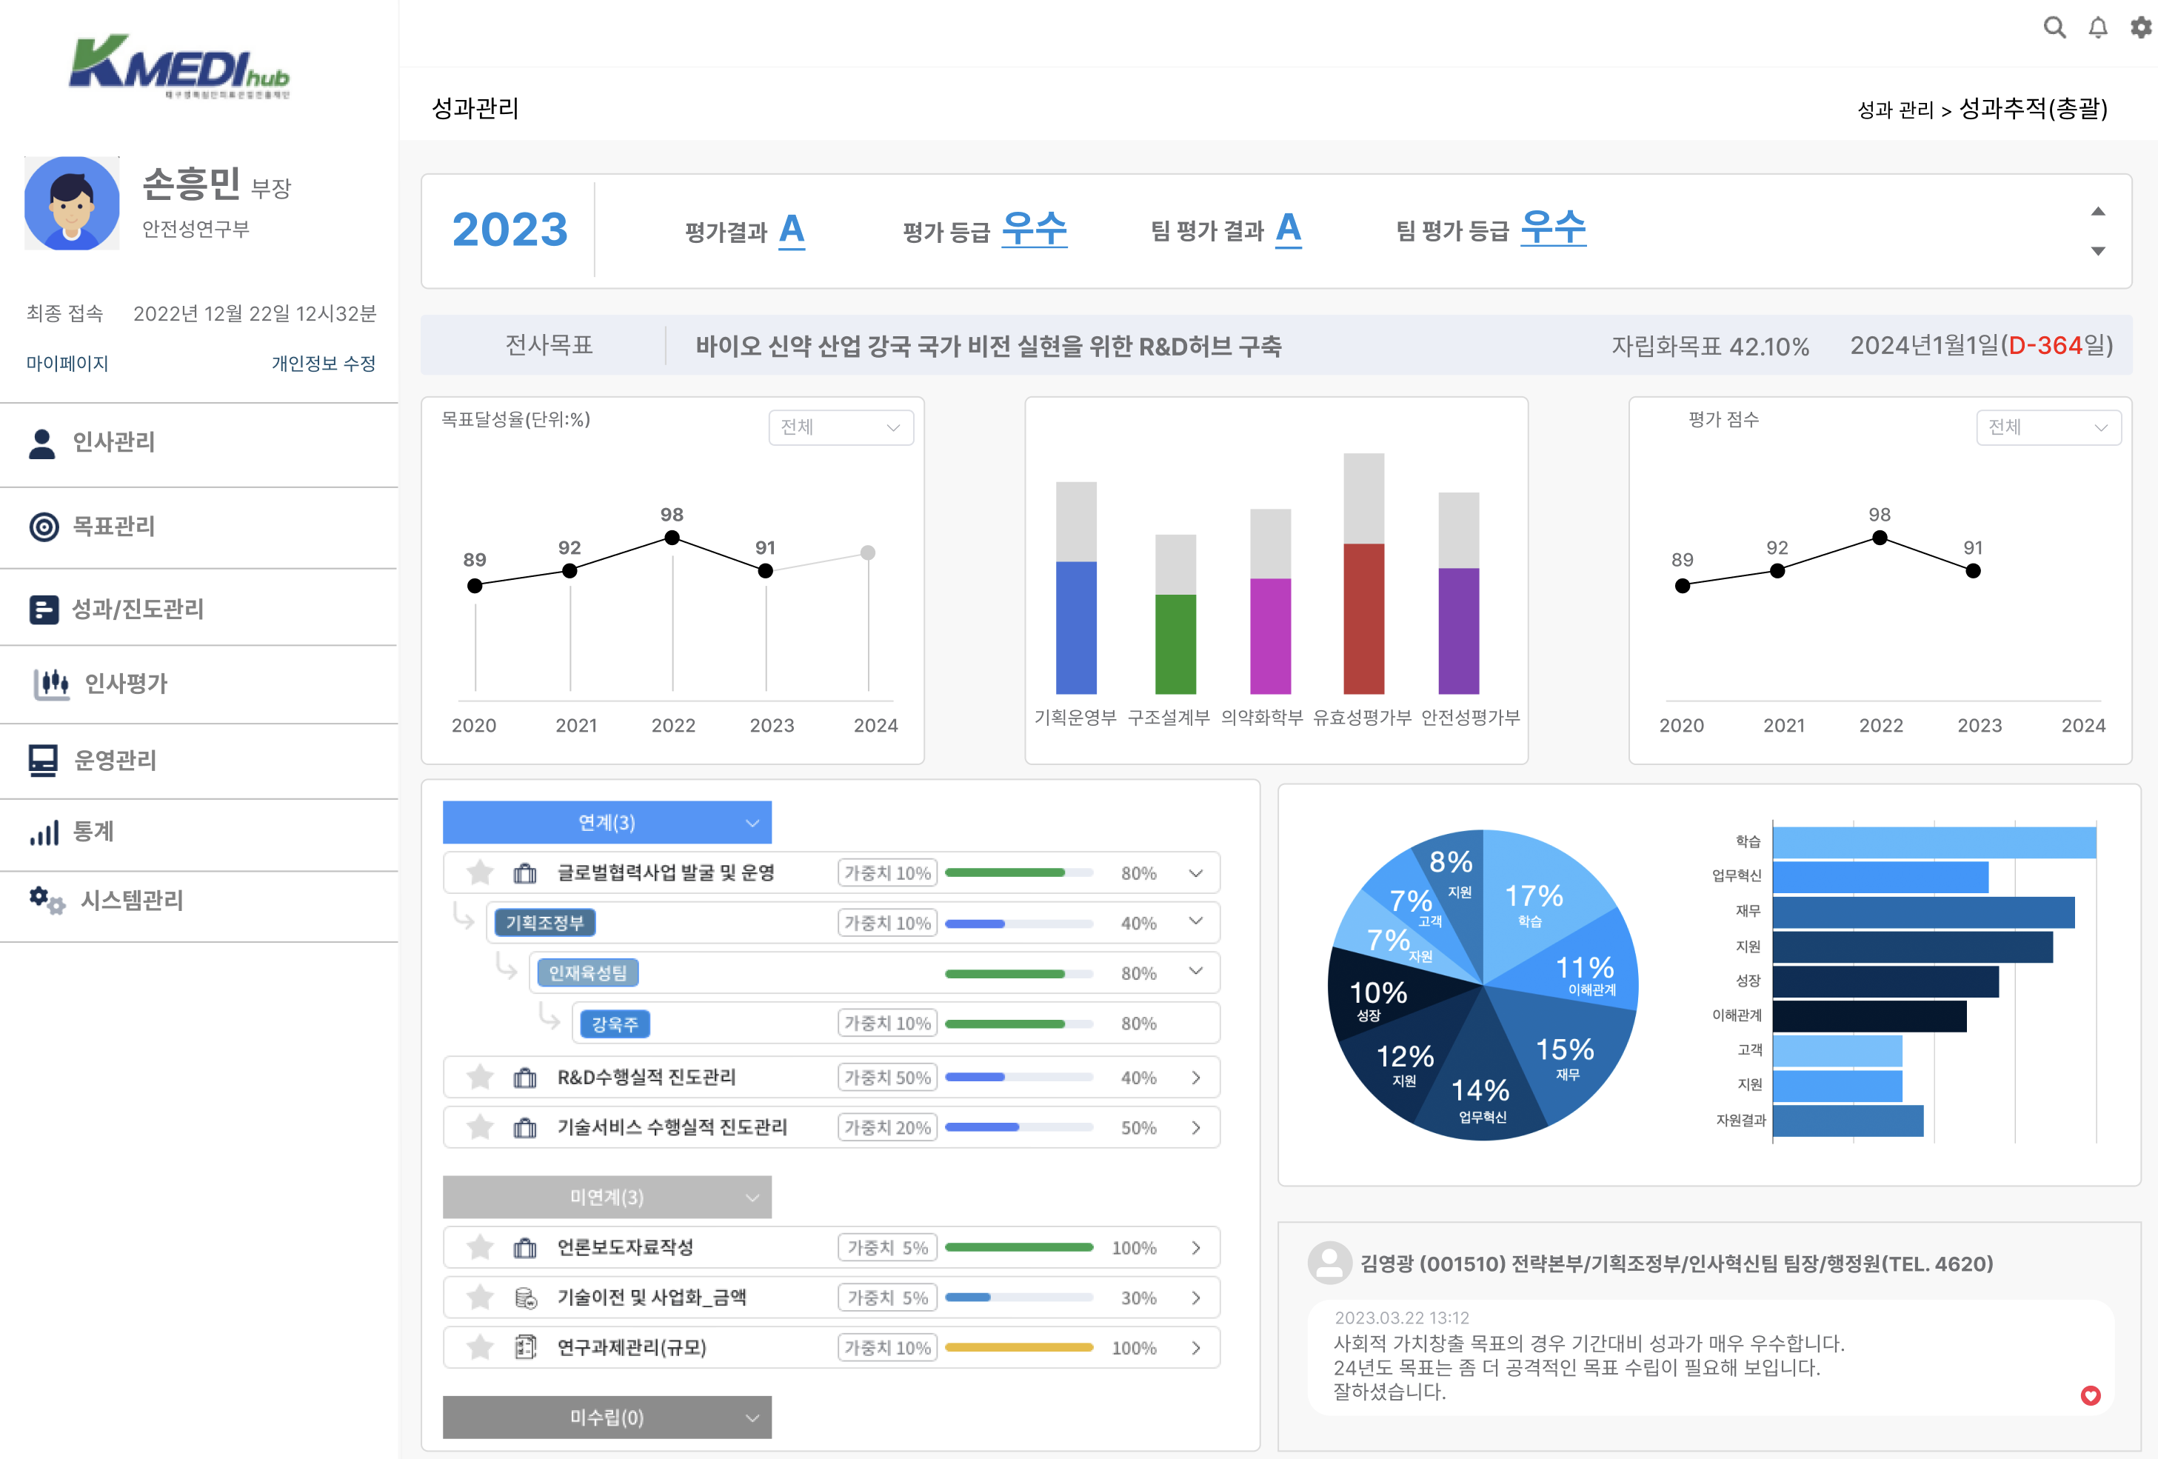This screenshot has height=1459, width=2158.
Task: Click briefcase icon beside 언론보도자료작성
Action: coord(524,1247)
